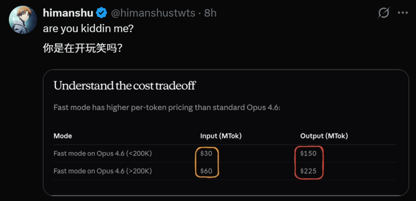Click himanshu's profile avatar picture
This screenshot has height=201, width=416.
click(22, 19)
